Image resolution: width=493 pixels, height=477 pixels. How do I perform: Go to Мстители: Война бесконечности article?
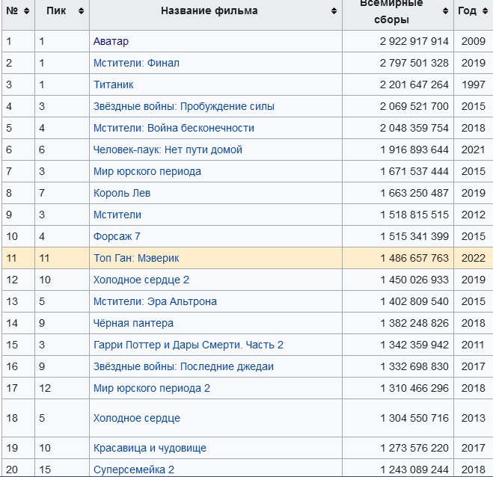pyautogui.click(x=174, y=128)
